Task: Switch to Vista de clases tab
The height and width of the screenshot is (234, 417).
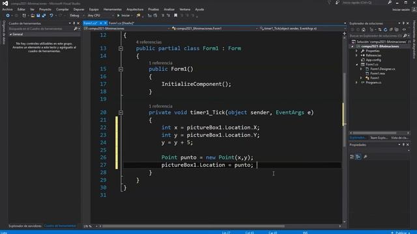Action: coord(399,138)
